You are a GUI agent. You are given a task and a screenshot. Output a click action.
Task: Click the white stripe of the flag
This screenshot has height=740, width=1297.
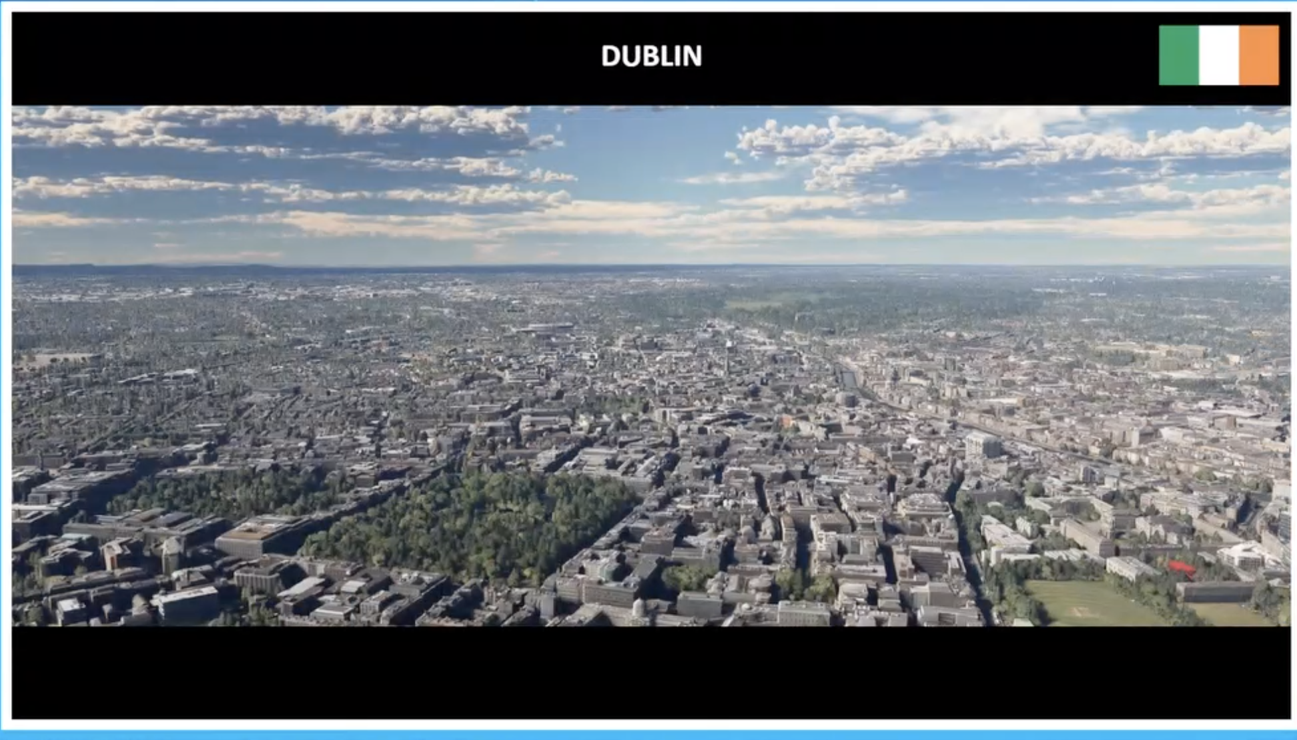(1219, 55)
